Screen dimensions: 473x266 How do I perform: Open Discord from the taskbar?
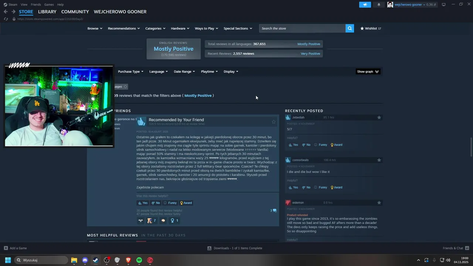pos(85,260)
